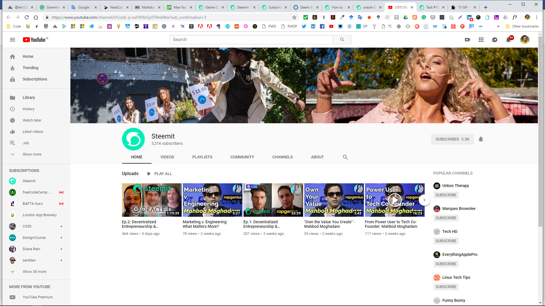Show next uploads with carousel arrow

pos(424,200)
